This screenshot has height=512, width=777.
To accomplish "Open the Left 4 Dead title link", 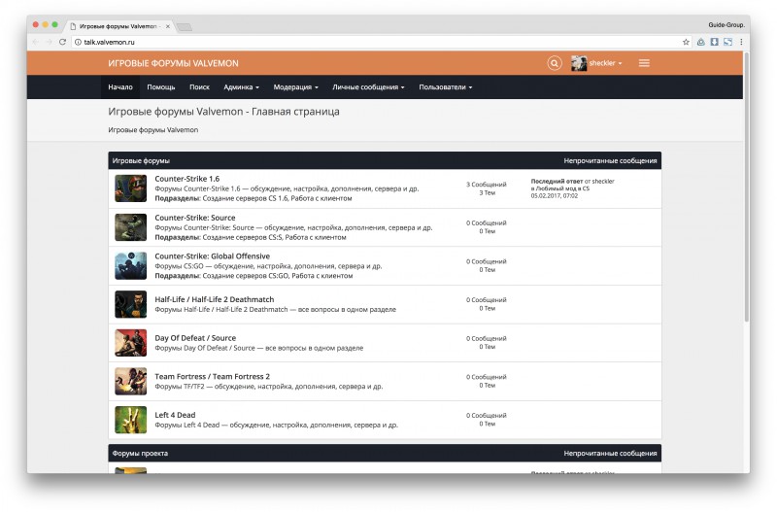I will click(x=175, y=415).
